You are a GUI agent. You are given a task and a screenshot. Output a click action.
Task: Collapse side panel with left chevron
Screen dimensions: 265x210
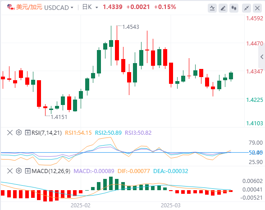point(262,57)
